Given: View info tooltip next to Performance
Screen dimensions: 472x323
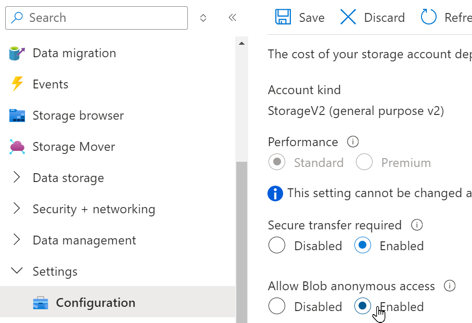Looking at the screenshot, I should coord(353,141).
